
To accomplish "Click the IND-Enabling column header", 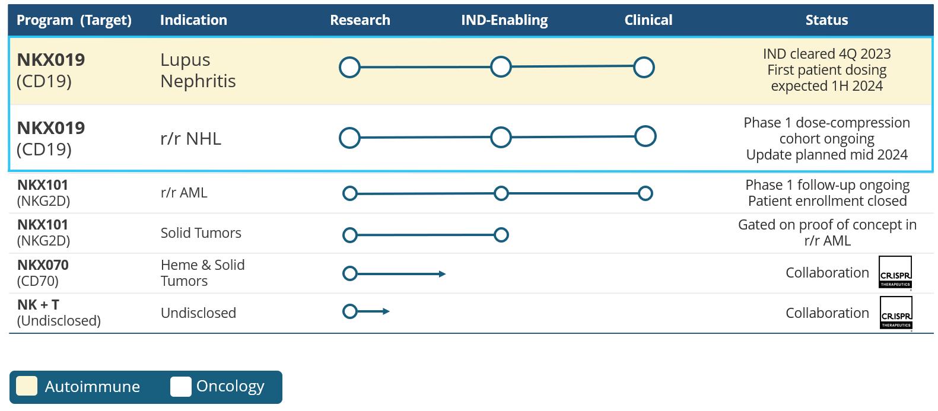I will pyautogui.click(x=504, y=20).
